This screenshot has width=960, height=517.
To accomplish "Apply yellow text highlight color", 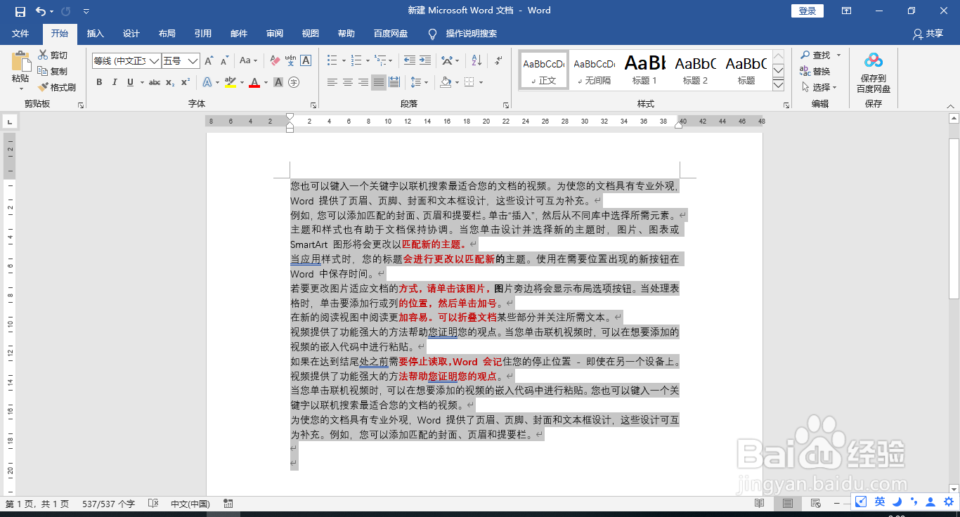I will [230, 82].
